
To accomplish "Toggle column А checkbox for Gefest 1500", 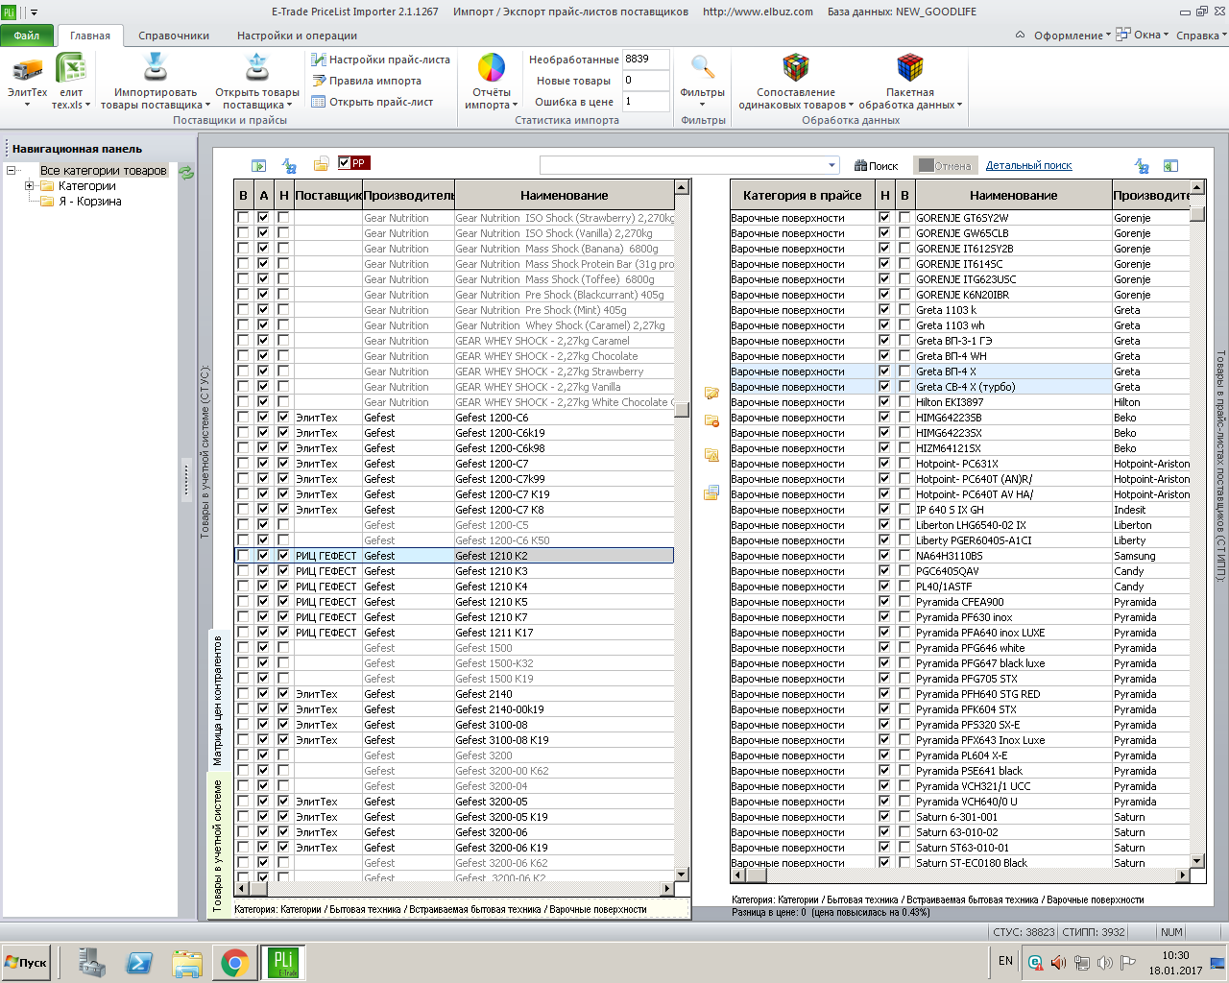I will point(263,648).
